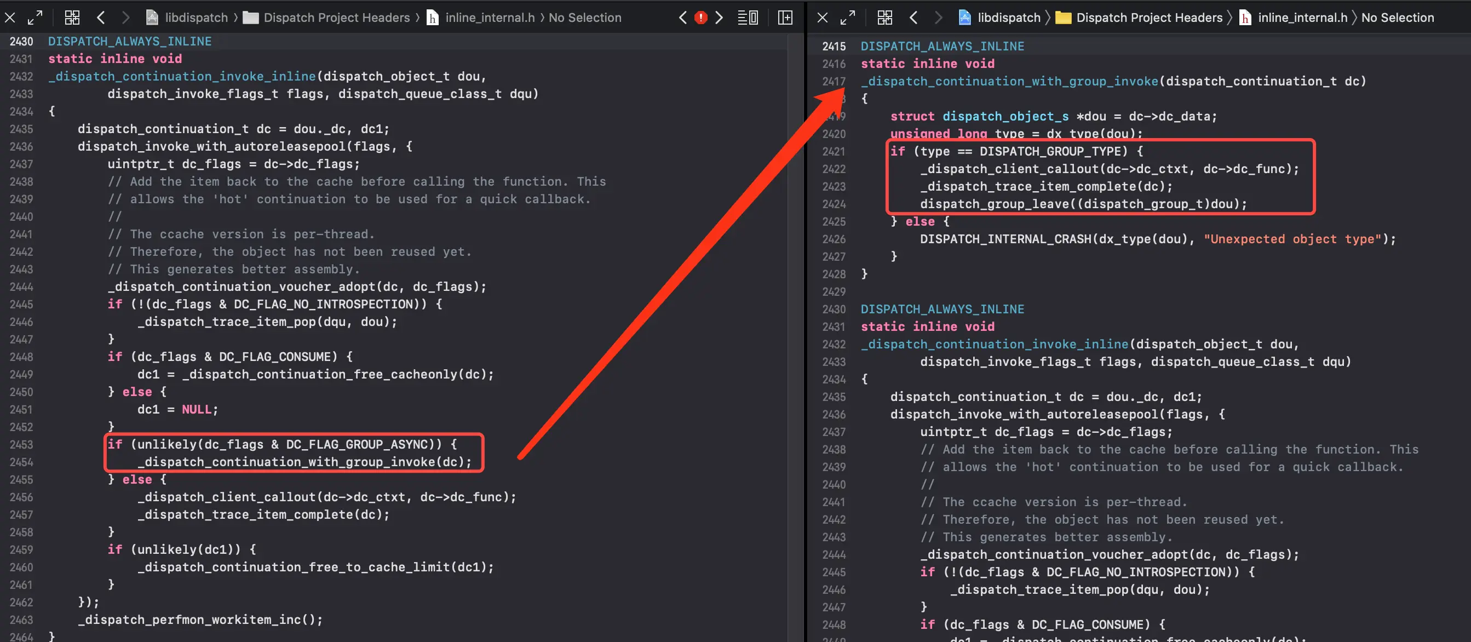Click 'dc1 = NULL;' line in left editor
This screenshot has width=1471, height=642.
tap(177, 410)
